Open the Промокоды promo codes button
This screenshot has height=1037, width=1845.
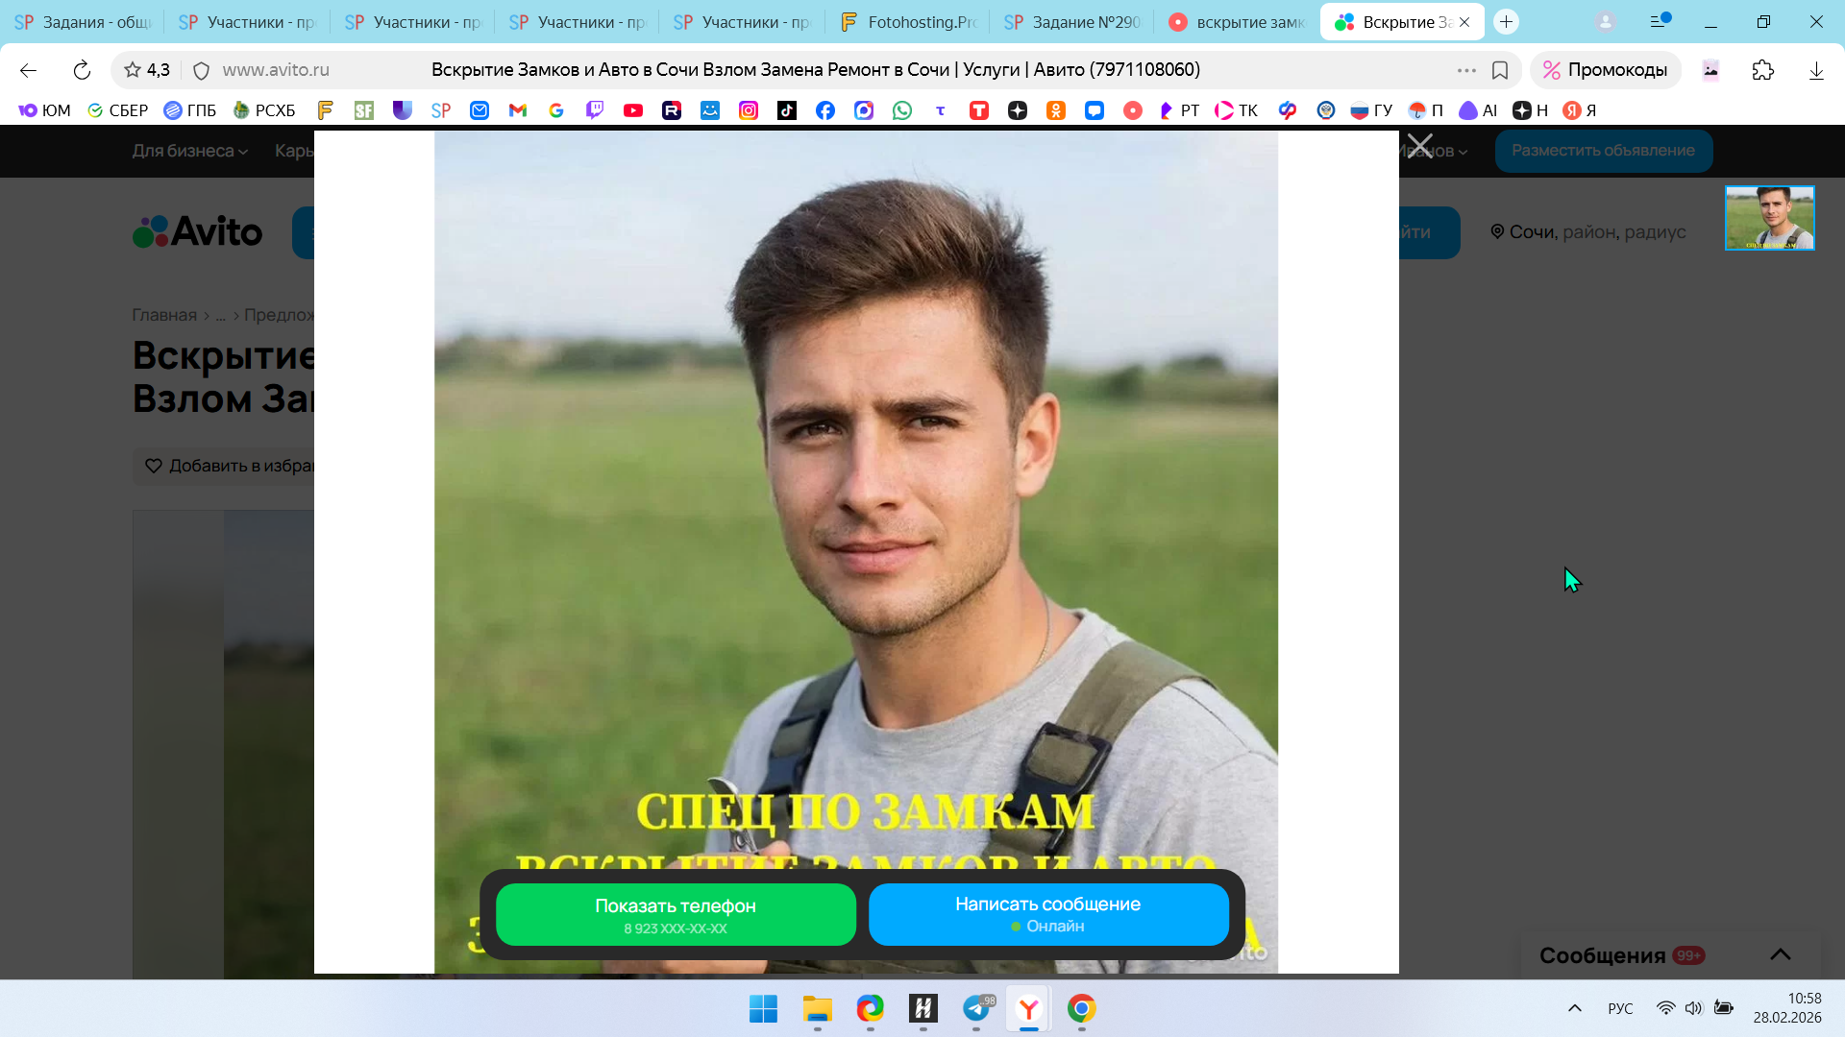(1605, 70)
